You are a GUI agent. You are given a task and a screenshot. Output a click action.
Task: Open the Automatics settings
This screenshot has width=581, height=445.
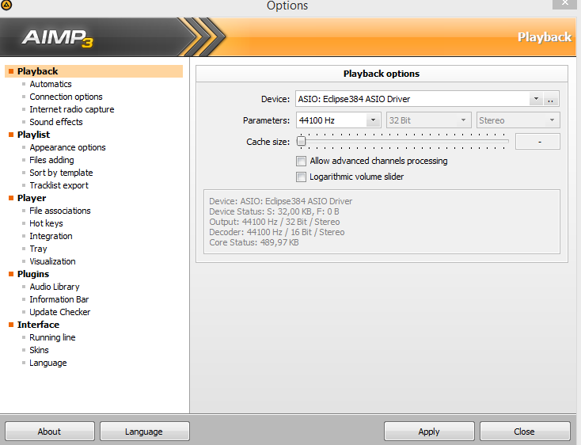[x=51, y=84]
